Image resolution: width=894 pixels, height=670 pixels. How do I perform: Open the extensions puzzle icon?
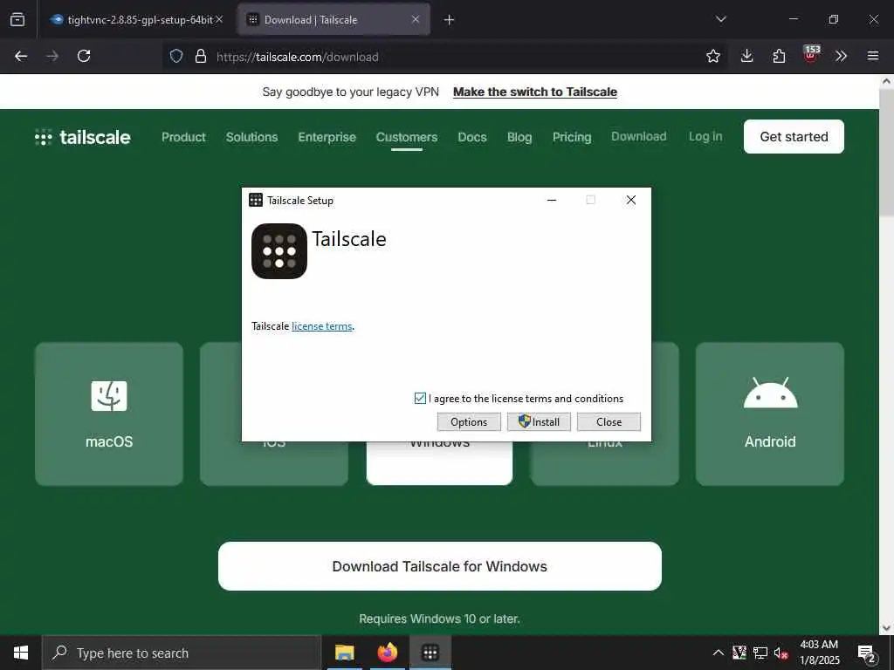(x=779, y=56)
